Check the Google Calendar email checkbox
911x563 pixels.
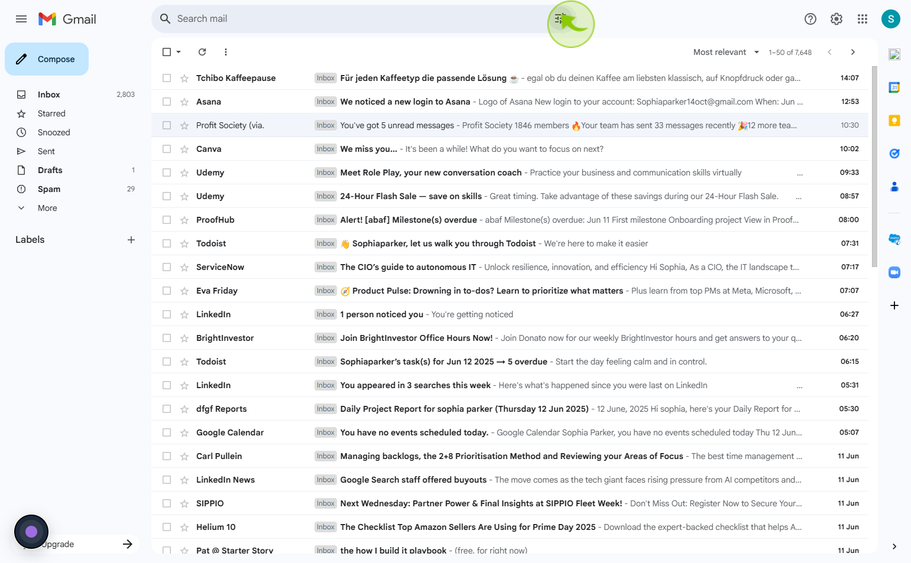[x=167, y=432]
